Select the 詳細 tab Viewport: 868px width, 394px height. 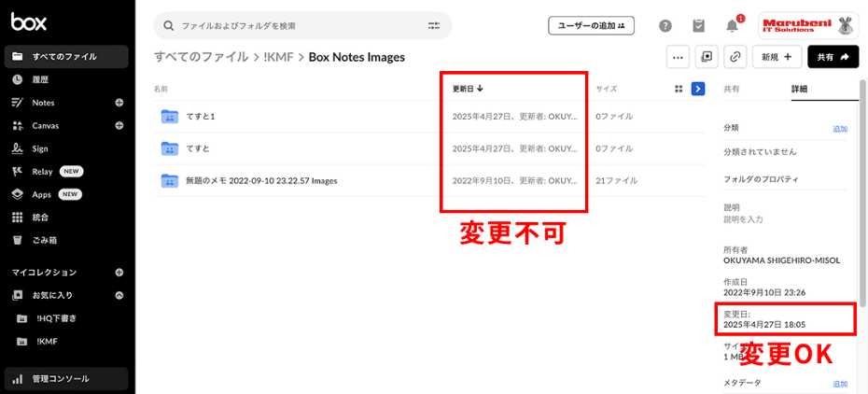799,89
